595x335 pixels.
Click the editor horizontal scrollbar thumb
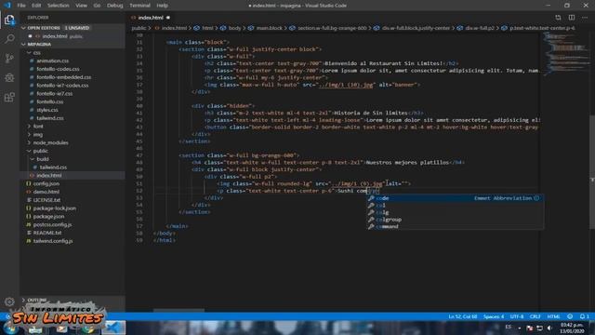[178, 310]
